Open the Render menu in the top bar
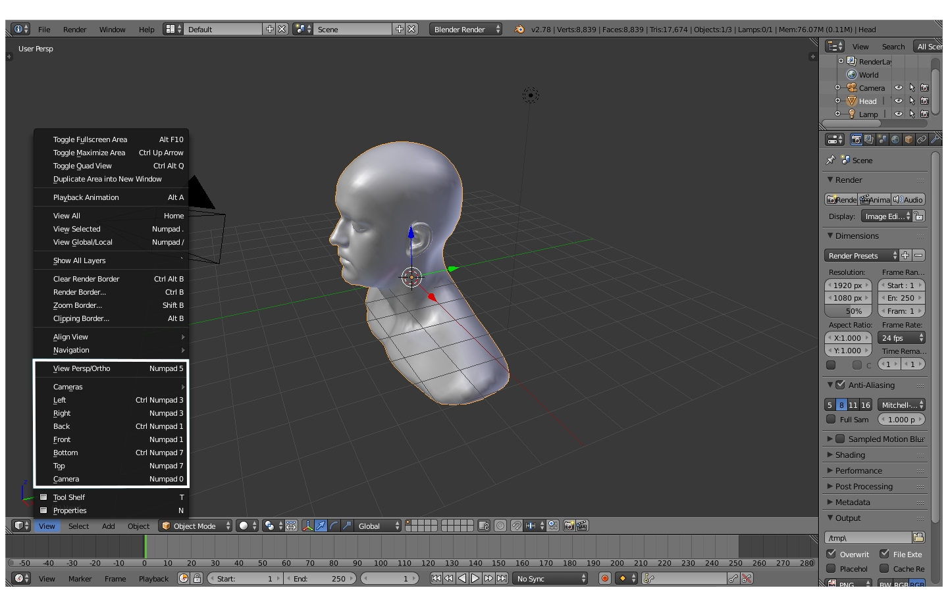The image size is (948, 592). tap(74, 29)
